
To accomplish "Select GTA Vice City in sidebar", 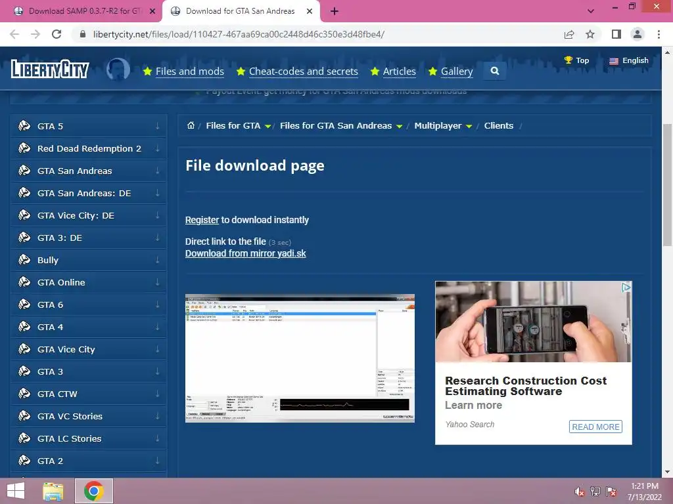I will (x=88, y=349).
